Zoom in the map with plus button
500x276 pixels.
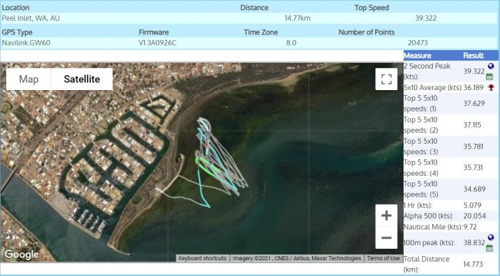pos(386,216)
